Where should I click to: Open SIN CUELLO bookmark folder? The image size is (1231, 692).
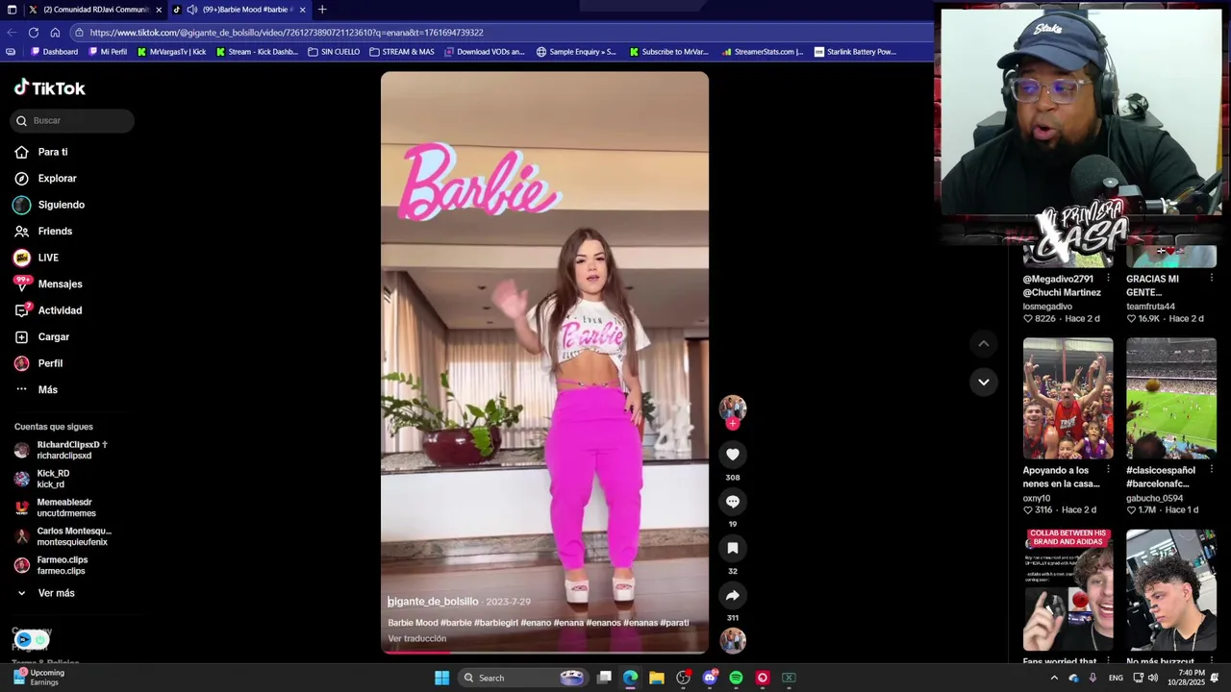click(334, 52)
